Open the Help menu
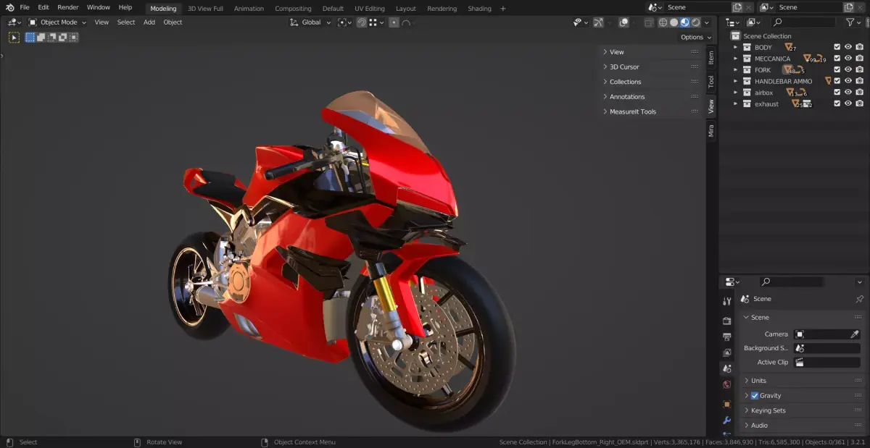 (x=125, y=7)
